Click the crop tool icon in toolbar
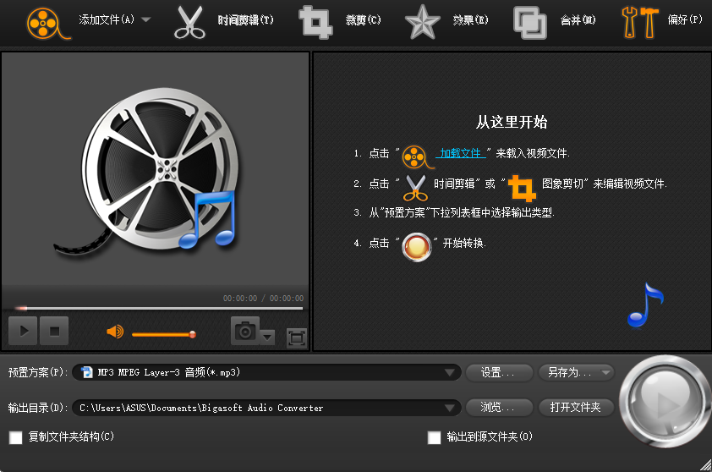 315,22
